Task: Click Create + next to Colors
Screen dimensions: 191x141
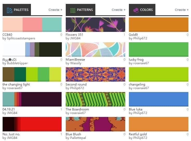Action: click(x=182, y=10)
